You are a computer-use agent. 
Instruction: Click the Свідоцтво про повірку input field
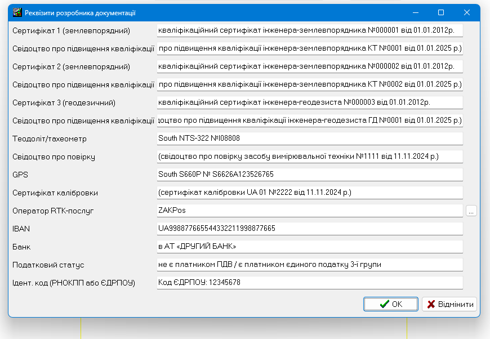click(309, 157)
